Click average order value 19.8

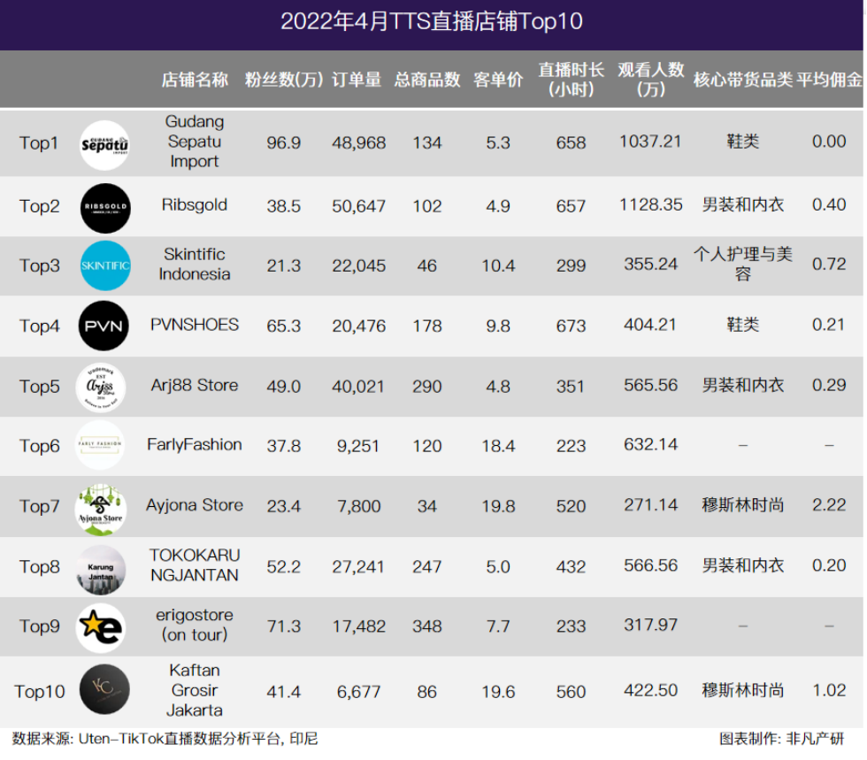pos(498,507)
